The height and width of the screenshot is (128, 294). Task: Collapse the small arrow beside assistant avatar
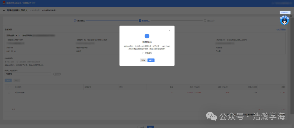pos(291,16)
